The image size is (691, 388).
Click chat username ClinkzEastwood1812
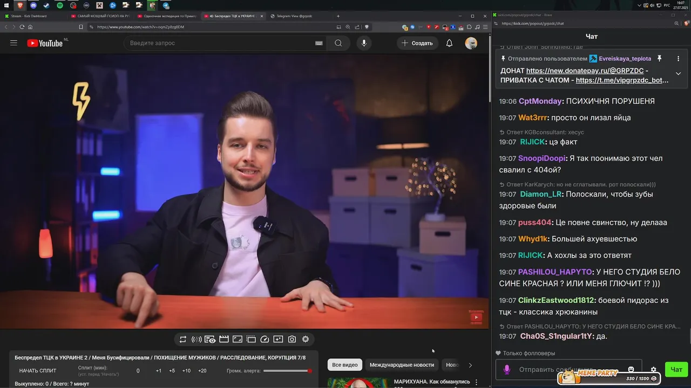[557, 301]
